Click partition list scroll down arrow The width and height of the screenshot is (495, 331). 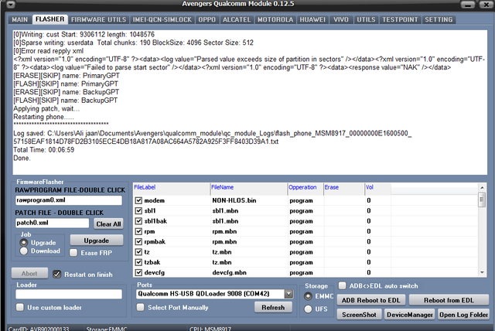(482, 272)
